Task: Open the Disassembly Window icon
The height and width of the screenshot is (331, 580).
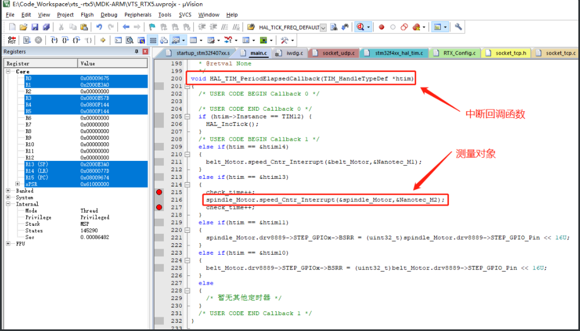Action: tap(129, 39)
